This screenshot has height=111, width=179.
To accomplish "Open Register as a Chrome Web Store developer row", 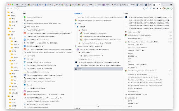I will 102,40.
